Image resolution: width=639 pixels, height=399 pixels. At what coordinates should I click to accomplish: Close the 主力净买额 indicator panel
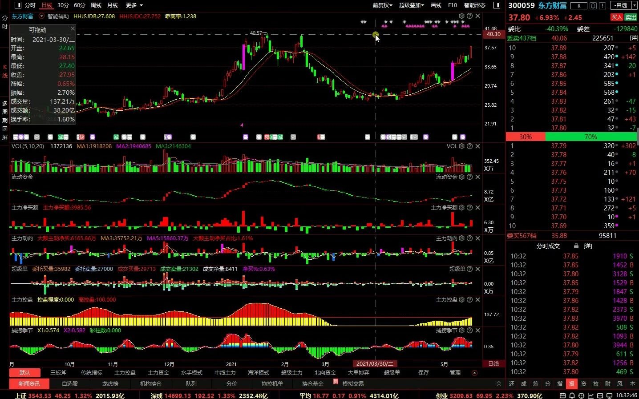(477, 207)
